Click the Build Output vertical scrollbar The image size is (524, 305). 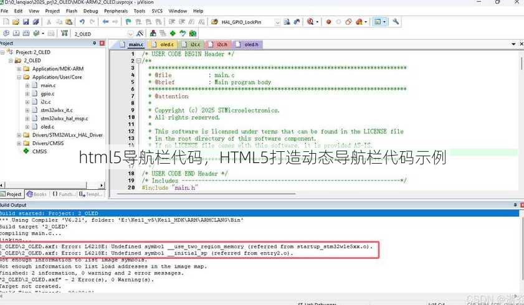tap(522, 247)
